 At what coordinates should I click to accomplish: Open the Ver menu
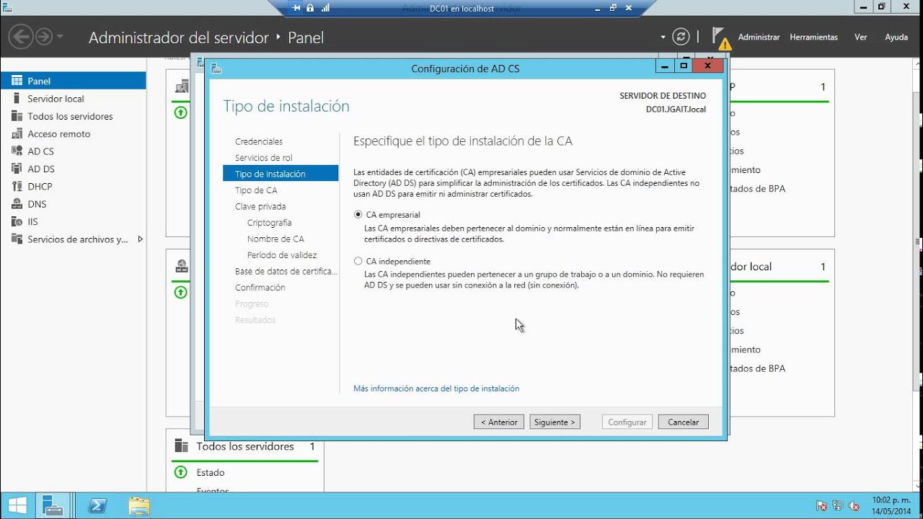coord(860,37)
